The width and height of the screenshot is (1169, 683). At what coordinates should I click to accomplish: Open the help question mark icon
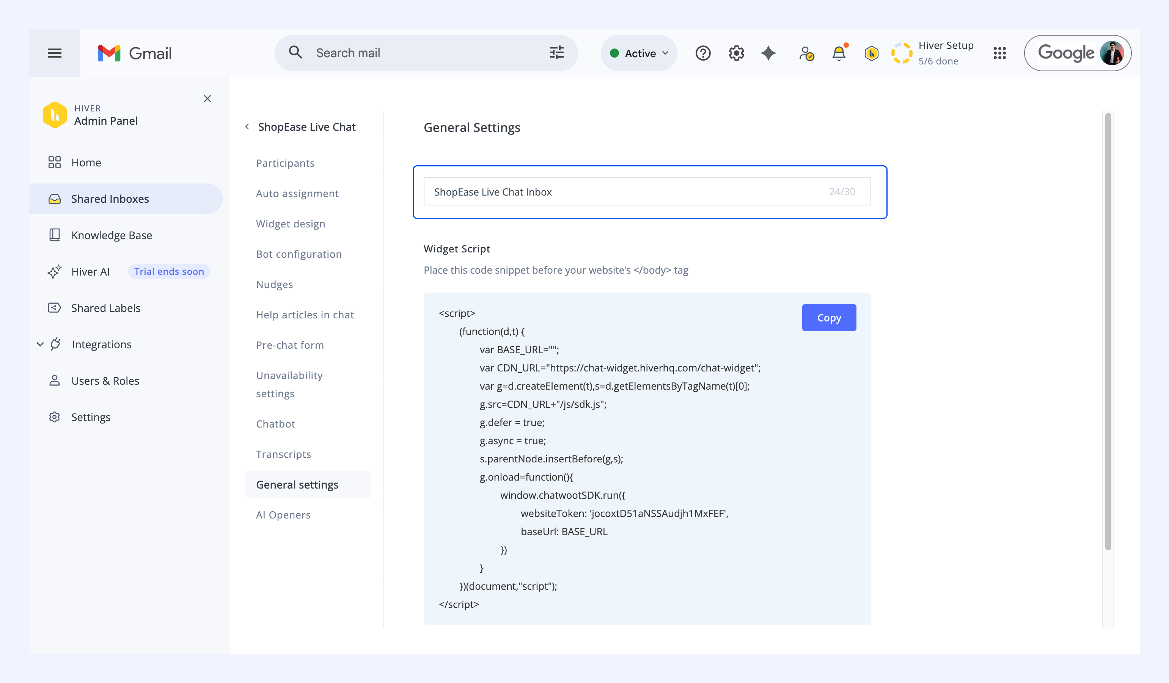pyautogui.click(x=703, y=53)
